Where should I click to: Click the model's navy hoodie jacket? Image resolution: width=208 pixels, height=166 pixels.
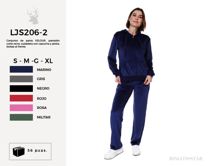[131, 56]
